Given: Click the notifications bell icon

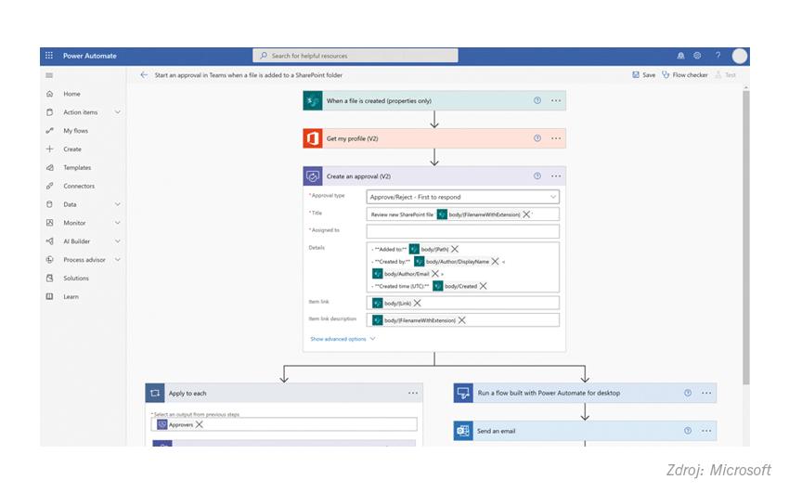Looking at the screenshot, I should click(680, 56).
